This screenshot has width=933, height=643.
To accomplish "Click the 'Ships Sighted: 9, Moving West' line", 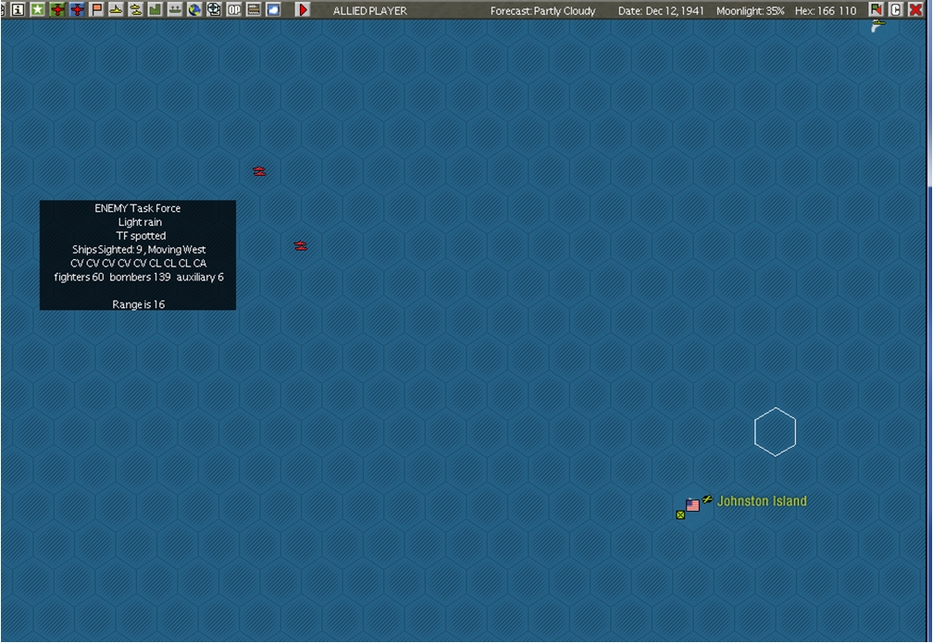I will [139, 249].
